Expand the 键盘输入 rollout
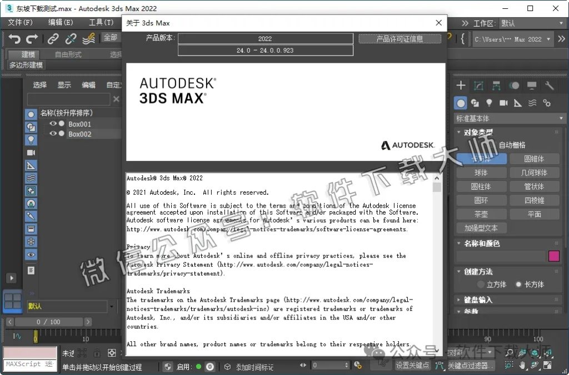 (x=478, y=301)
